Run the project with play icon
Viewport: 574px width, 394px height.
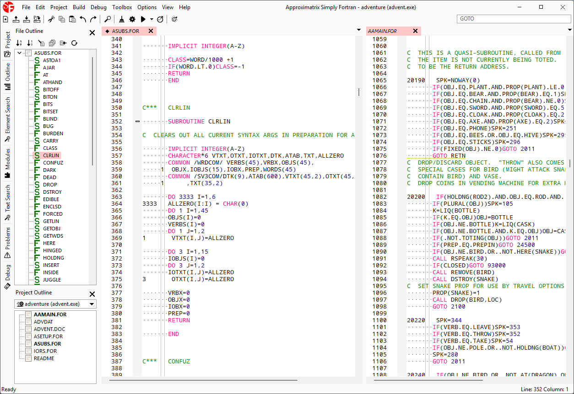143,19
